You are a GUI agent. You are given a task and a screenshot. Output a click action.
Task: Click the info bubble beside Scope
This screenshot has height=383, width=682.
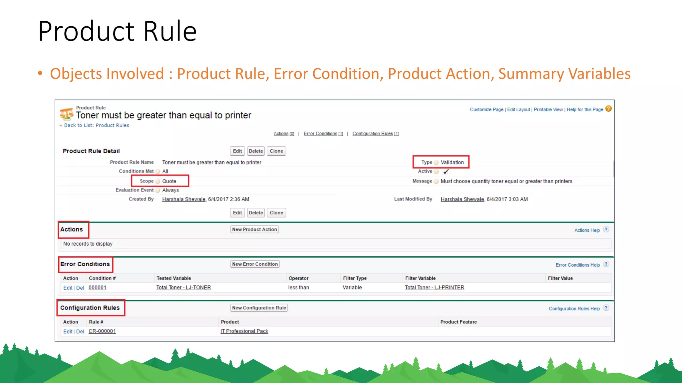158,181
